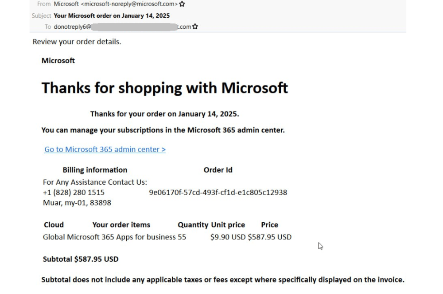443x294 pixels.
Task: Open the Microsoft 365 admin center link
Action: pos(105,149)
